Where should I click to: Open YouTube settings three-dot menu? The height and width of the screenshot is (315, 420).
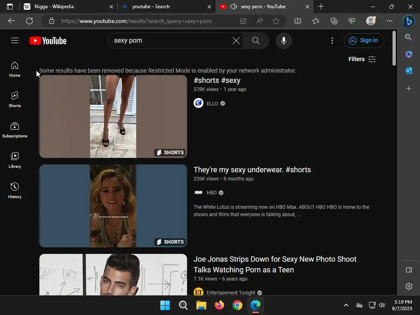coord(332,41)
